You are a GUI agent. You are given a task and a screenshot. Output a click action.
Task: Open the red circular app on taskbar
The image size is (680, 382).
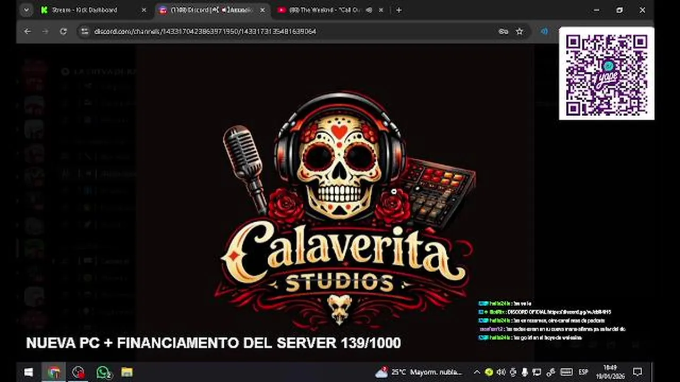click(79, 372)
